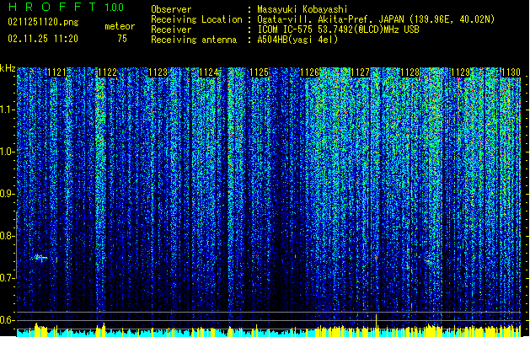
Task: Click the observer name Masayuki Kobayashi
Action: coord(302,9)
